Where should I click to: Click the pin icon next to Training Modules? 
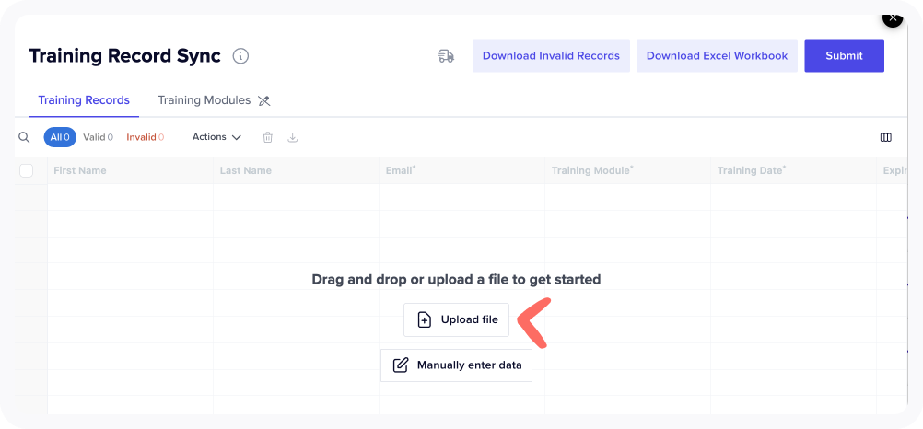tap(263, 100)
